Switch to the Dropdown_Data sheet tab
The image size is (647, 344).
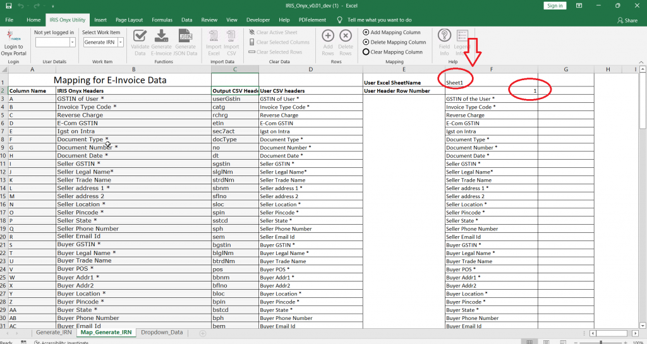tap(162, 333)
